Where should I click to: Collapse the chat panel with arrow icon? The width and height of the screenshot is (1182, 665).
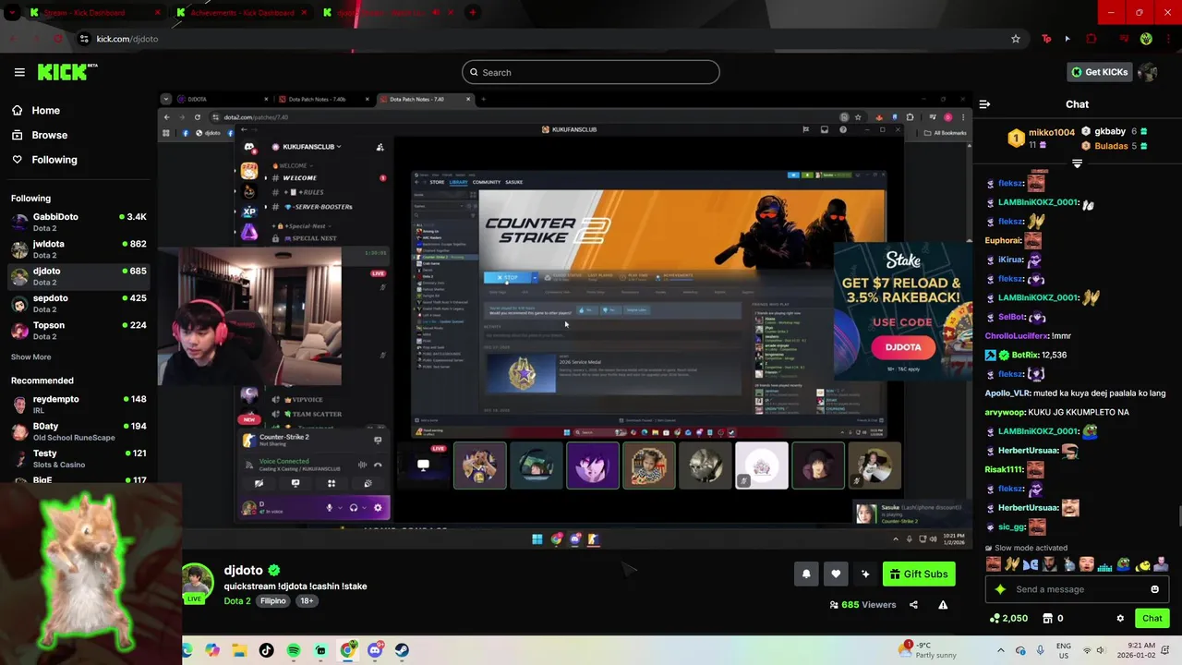point(984,104)
